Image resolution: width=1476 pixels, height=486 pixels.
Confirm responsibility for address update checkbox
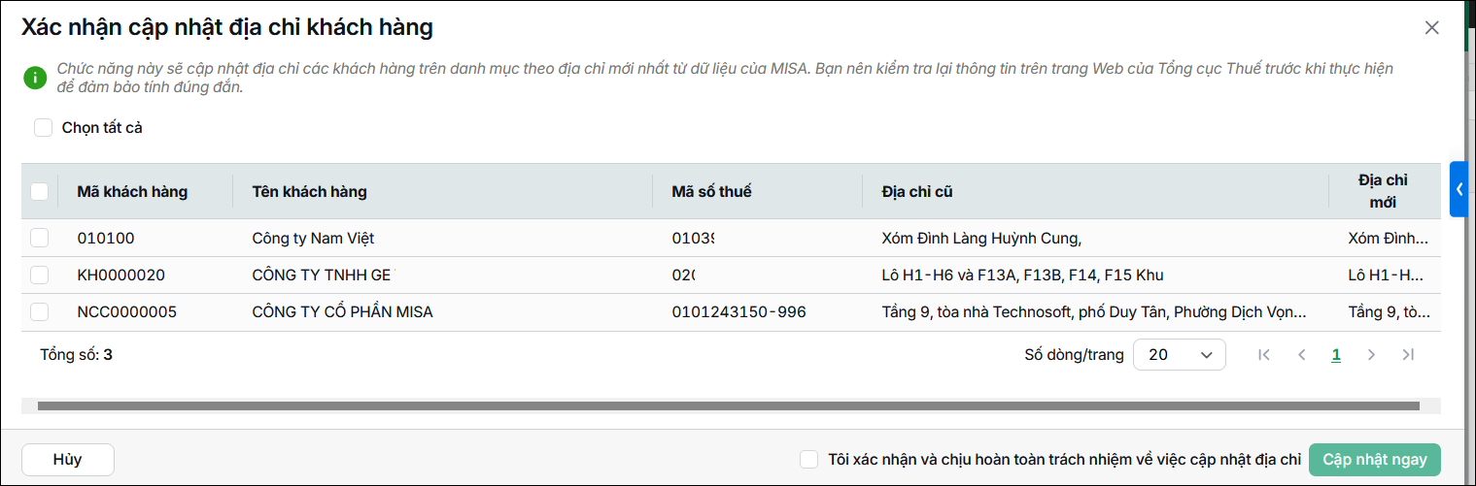pos(808,459)
